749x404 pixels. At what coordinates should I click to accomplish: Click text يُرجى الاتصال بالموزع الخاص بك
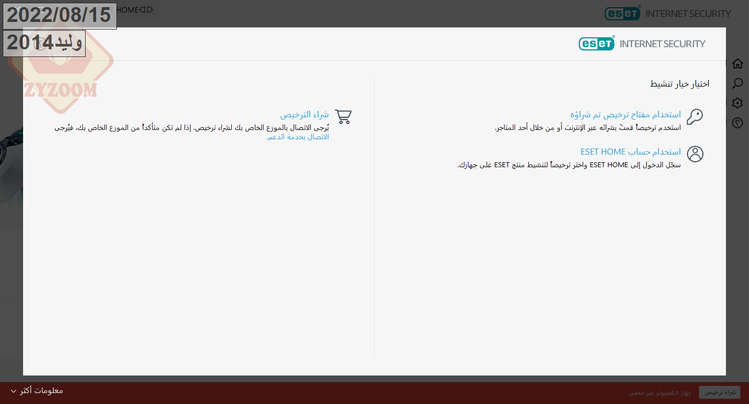point(192,128)
